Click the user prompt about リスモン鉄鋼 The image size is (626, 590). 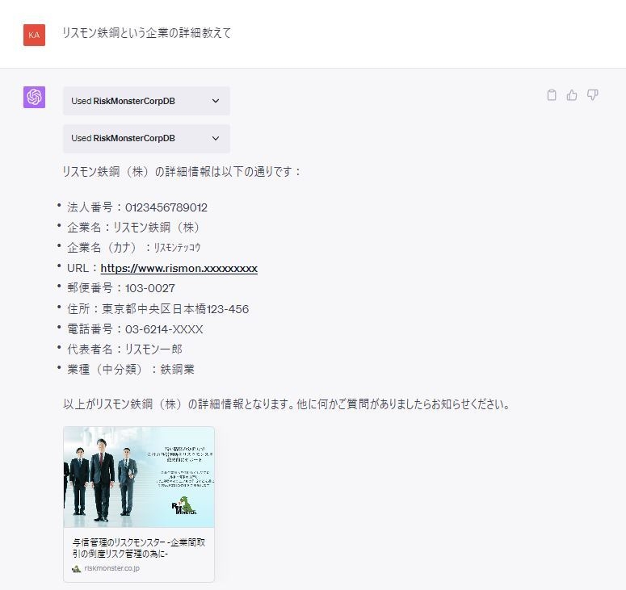pyautogui.click(x=146, y=33)
